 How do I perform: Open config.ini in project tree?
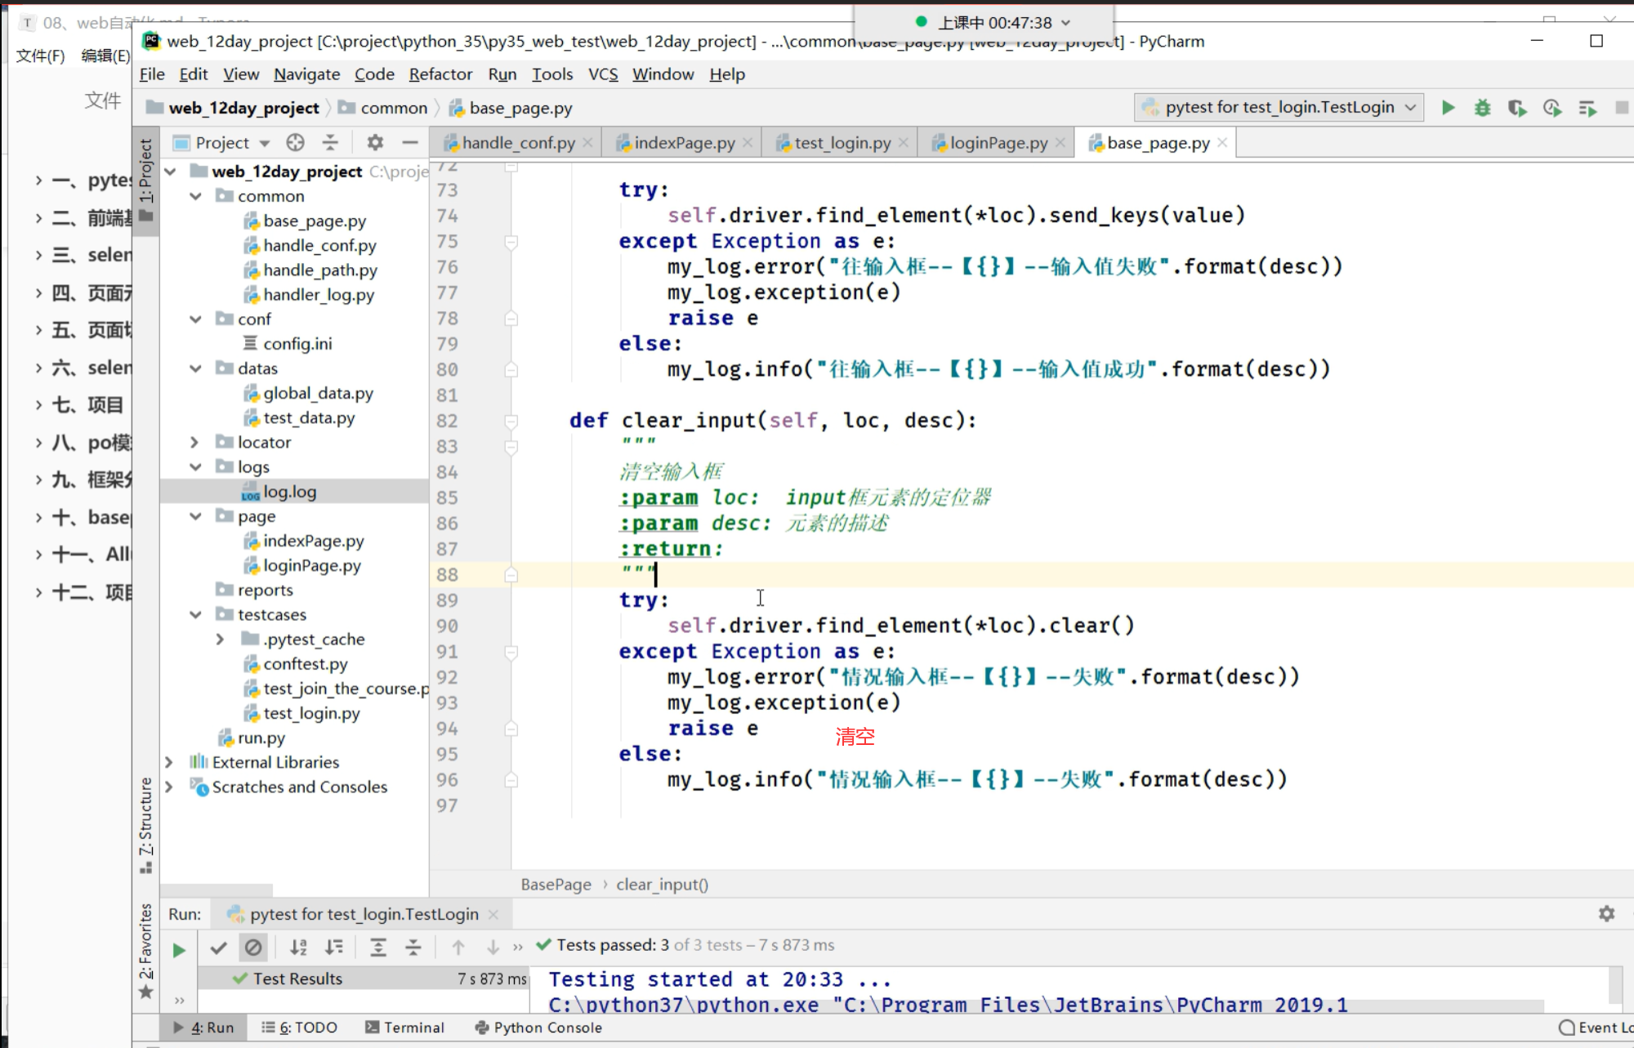[x=297, y=344]
